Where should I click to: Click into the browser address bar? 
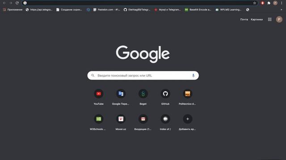[139, 3]
